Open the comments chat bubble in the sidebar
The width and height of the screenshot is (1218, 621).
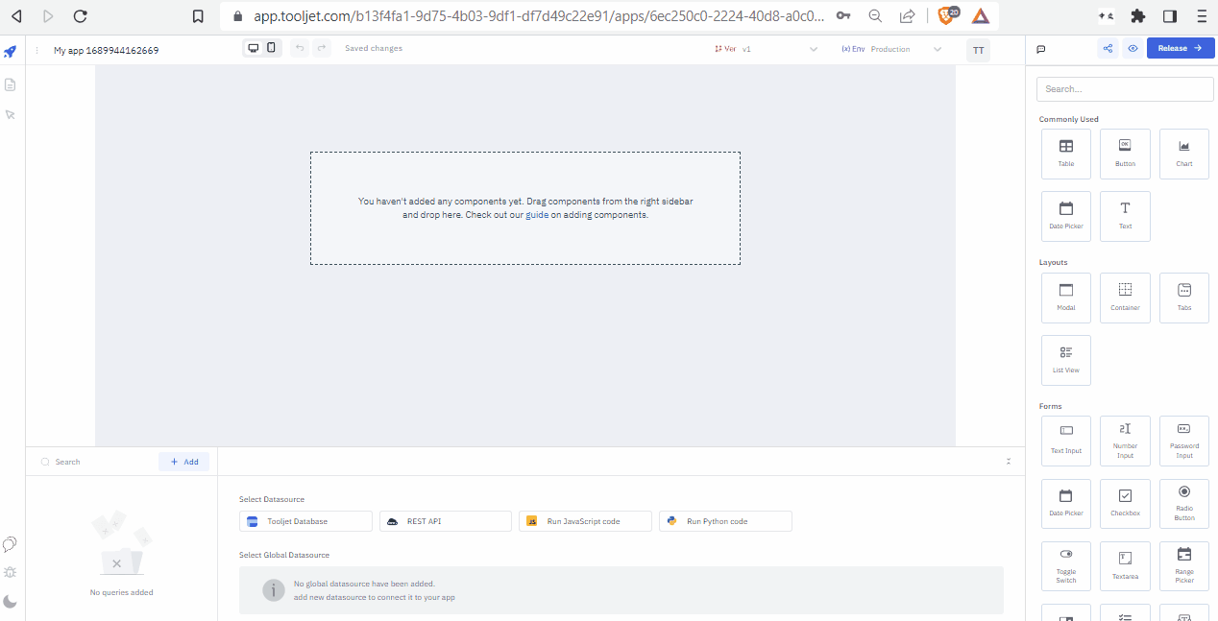11,544
